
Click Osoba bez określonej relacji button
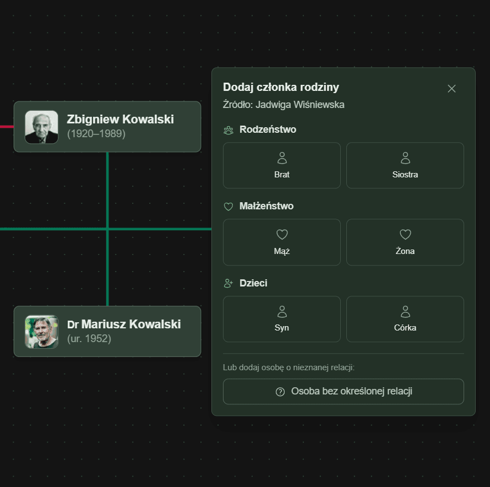(343, 391)
